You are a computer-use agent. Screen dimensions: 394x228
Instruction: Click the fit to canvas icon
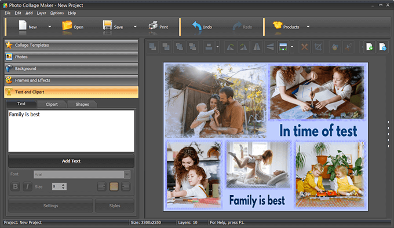pos(283,47)
